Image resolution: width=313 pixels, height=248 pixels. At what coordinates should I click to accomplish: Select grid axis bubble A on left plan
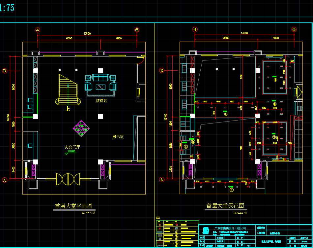pyautogui.click(x=5, y=180)
